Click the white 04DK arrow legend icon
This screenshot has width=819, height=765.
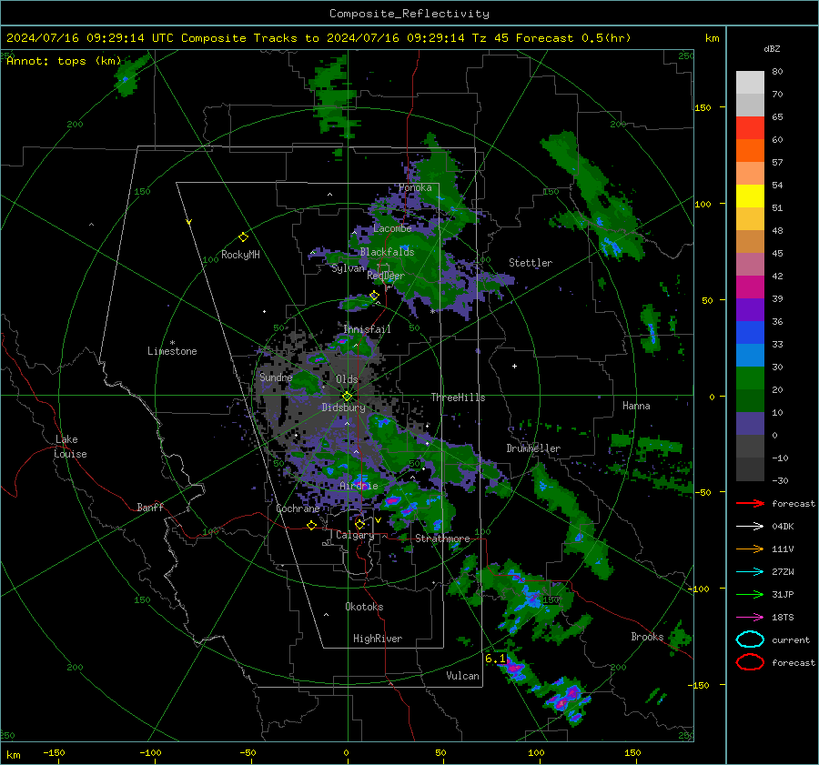click(x=750, y=526)
